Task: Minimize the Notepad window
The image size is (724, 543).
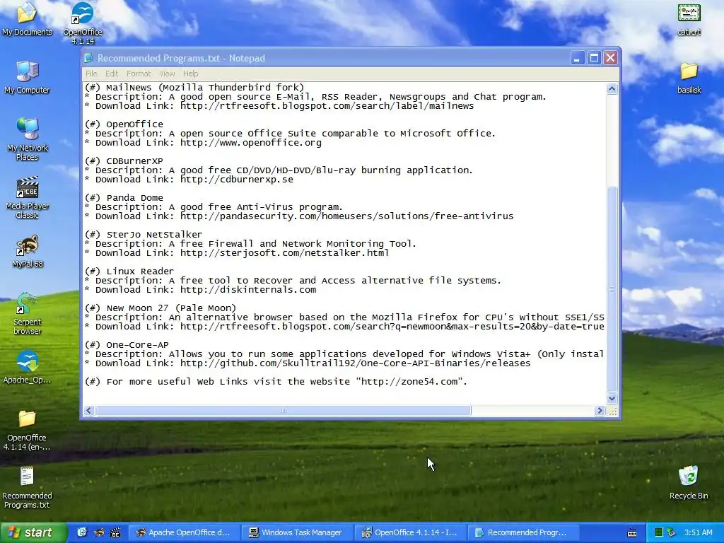Action: click(578, 58)
